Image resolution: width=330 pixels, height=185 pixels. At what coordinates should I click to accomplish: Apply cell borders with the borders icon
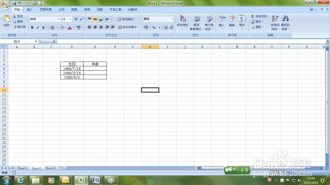tap(52, 27)
